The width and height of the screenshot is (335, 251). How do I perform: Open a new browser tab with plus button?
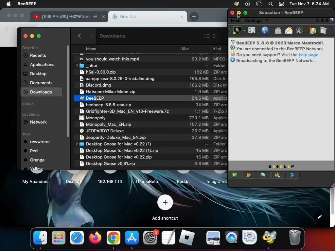point(194,16)
